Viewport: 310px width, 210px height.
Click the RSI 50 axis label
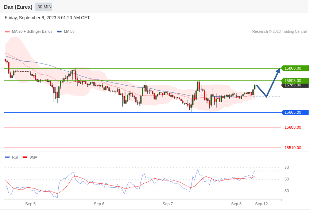click(287, 179)
